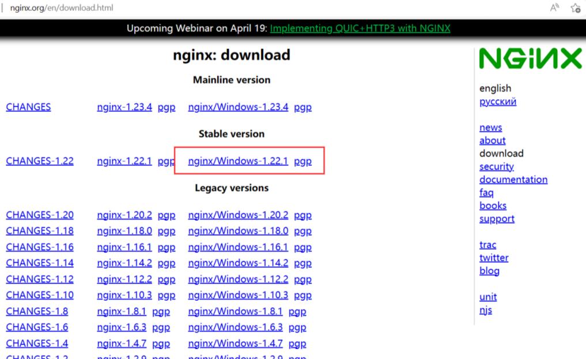Image resolution: width=586 pixels, height=359 pixels.
Task: Open the QUIC+HTTP3 webinar link
Action: click(360, 28)
